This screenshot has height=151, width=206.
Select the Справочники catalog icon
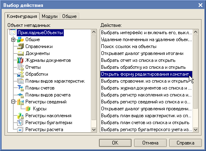point(20,46)
